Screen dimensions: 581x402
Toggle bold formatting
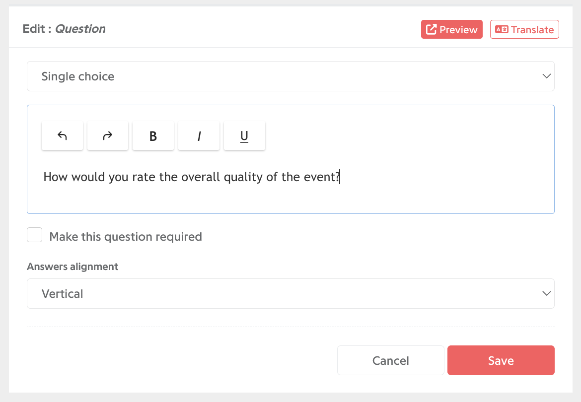click(153, 136)
